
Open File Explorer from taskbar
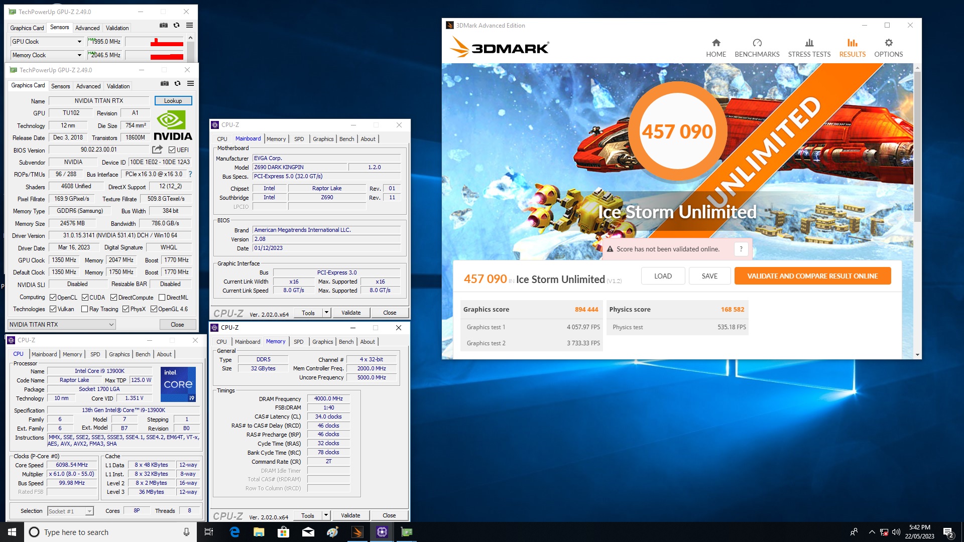tap(259, 532)
